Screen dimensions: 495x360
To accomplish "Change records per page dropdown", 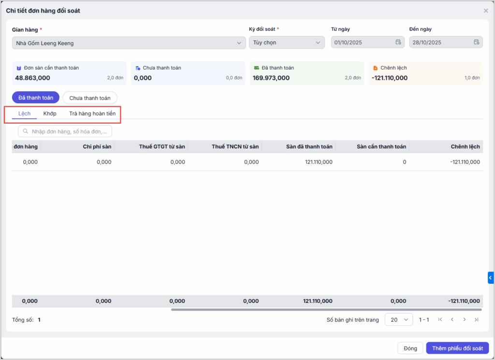I will click(x=399, y=320).
